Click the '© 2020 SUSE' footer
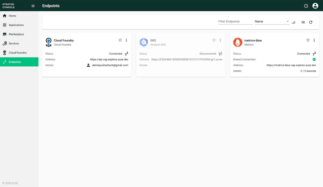The image size is (323, 187). (10, 183)
